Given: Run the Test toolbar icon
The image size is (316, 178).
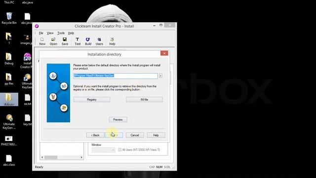Looking at the screenshot, I should (x=78, y=41).
